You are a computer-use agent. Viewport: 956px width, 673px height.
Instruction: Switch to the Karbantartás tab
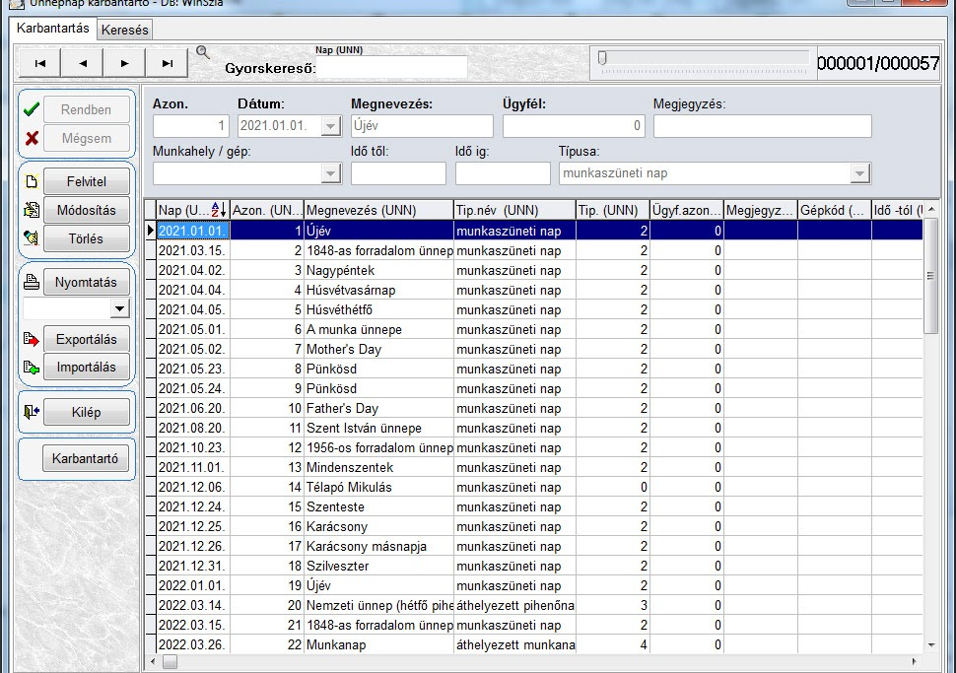[53, 28]
